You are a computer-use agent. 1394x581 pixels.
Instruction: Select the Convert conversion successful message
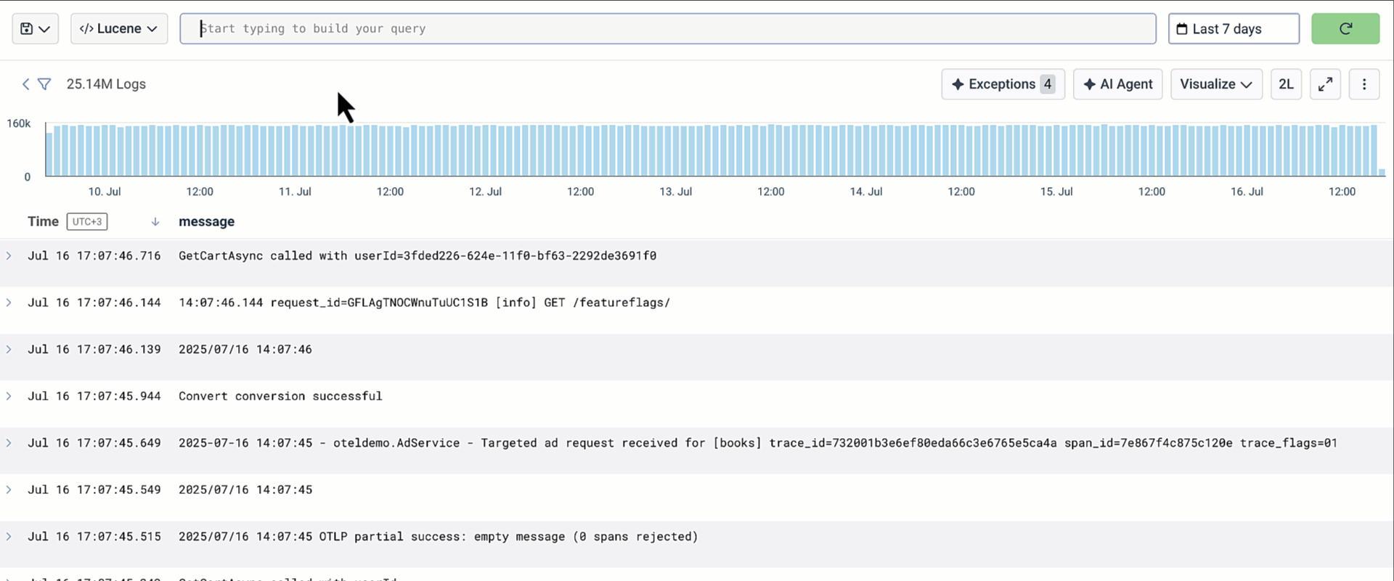[280, 396]
